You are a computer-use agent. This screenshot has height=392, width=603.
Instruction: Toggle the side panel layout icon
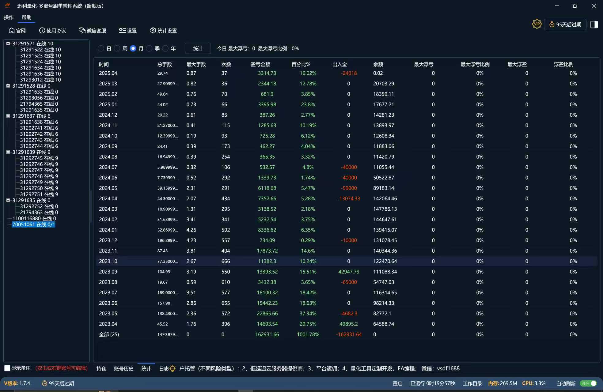[594, 24]
